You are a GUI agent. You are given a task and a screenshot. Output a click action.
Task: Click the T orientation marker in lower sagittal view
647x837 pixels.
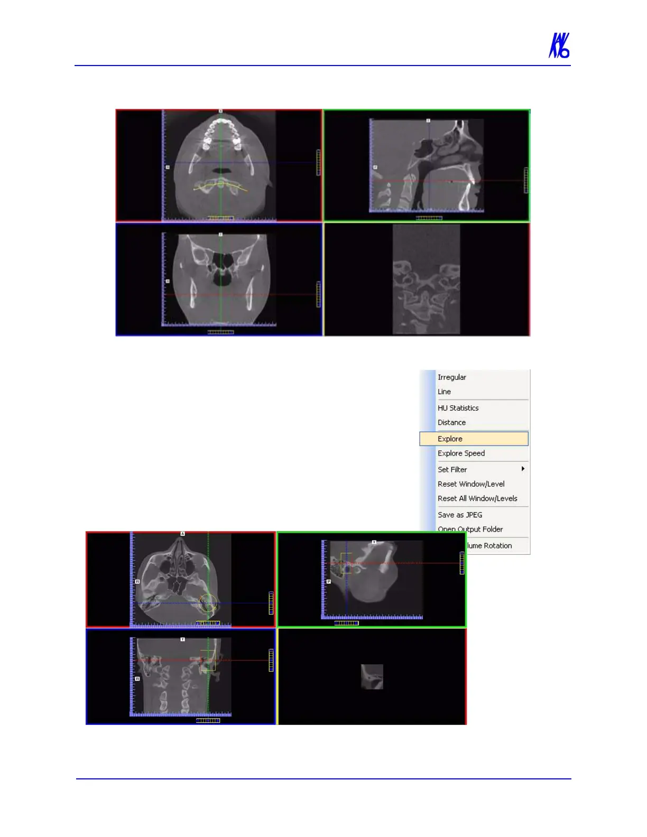tap(374, 542)
